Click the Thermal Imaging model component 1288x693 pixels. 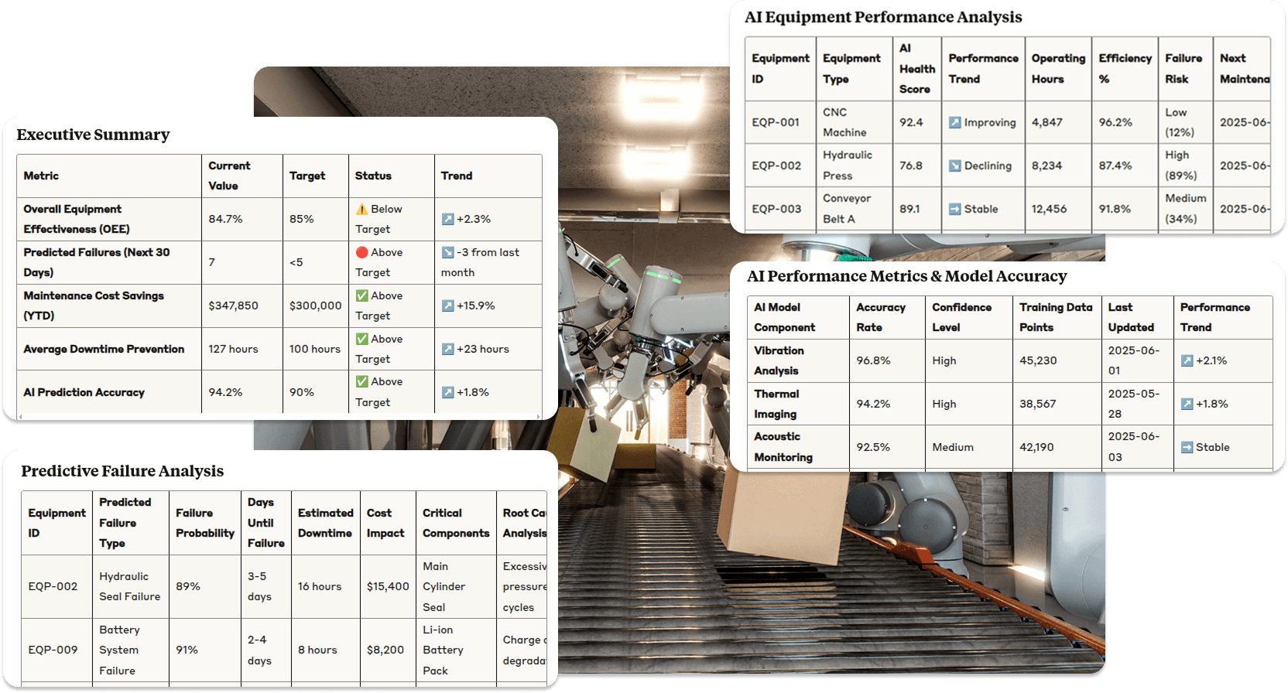tap(776, 404)
